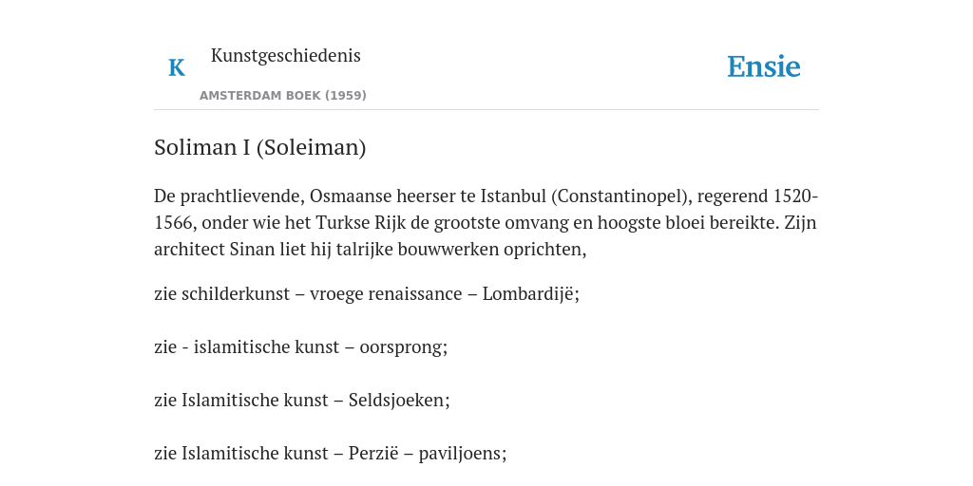The height and width of the screenshot is (486, 973).
Task: Open the Kunstgeschiedenis encyclopedia title
Action: pos(285,55)
